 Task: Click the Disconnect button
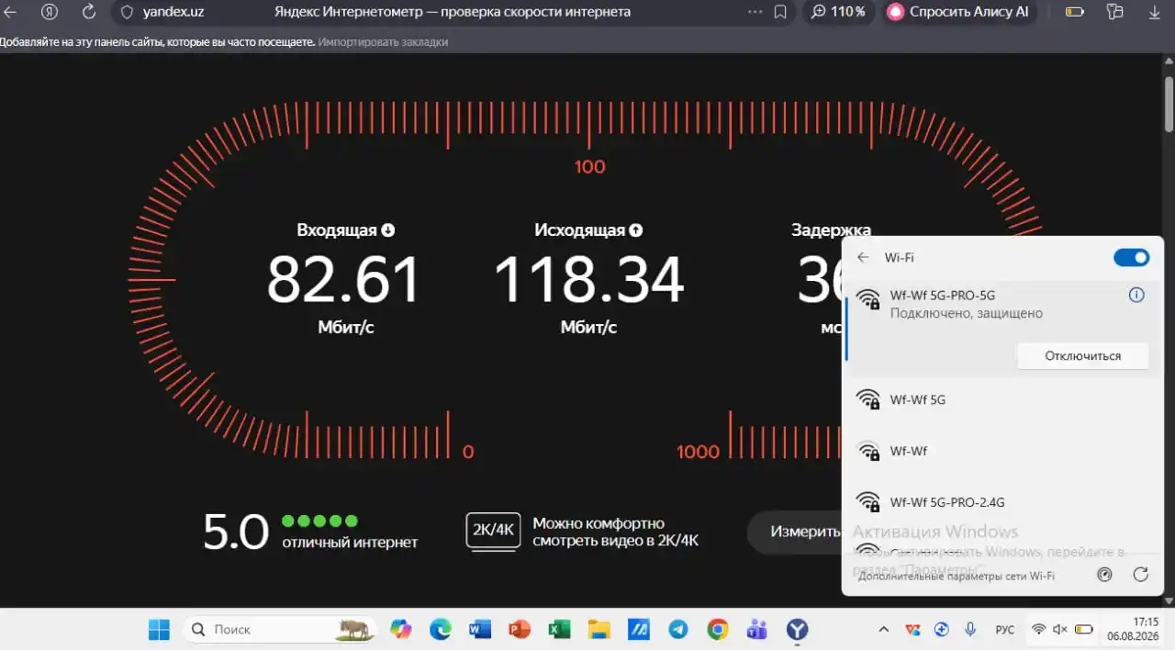[1082, 356]
